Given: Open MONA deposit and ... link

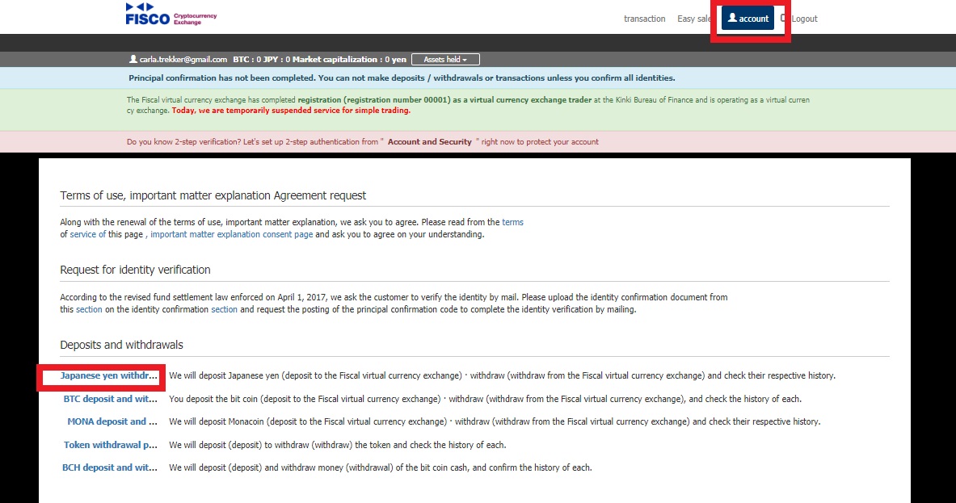Looking at the screenshot, I should pyautogui.click(x=112, y=421).
